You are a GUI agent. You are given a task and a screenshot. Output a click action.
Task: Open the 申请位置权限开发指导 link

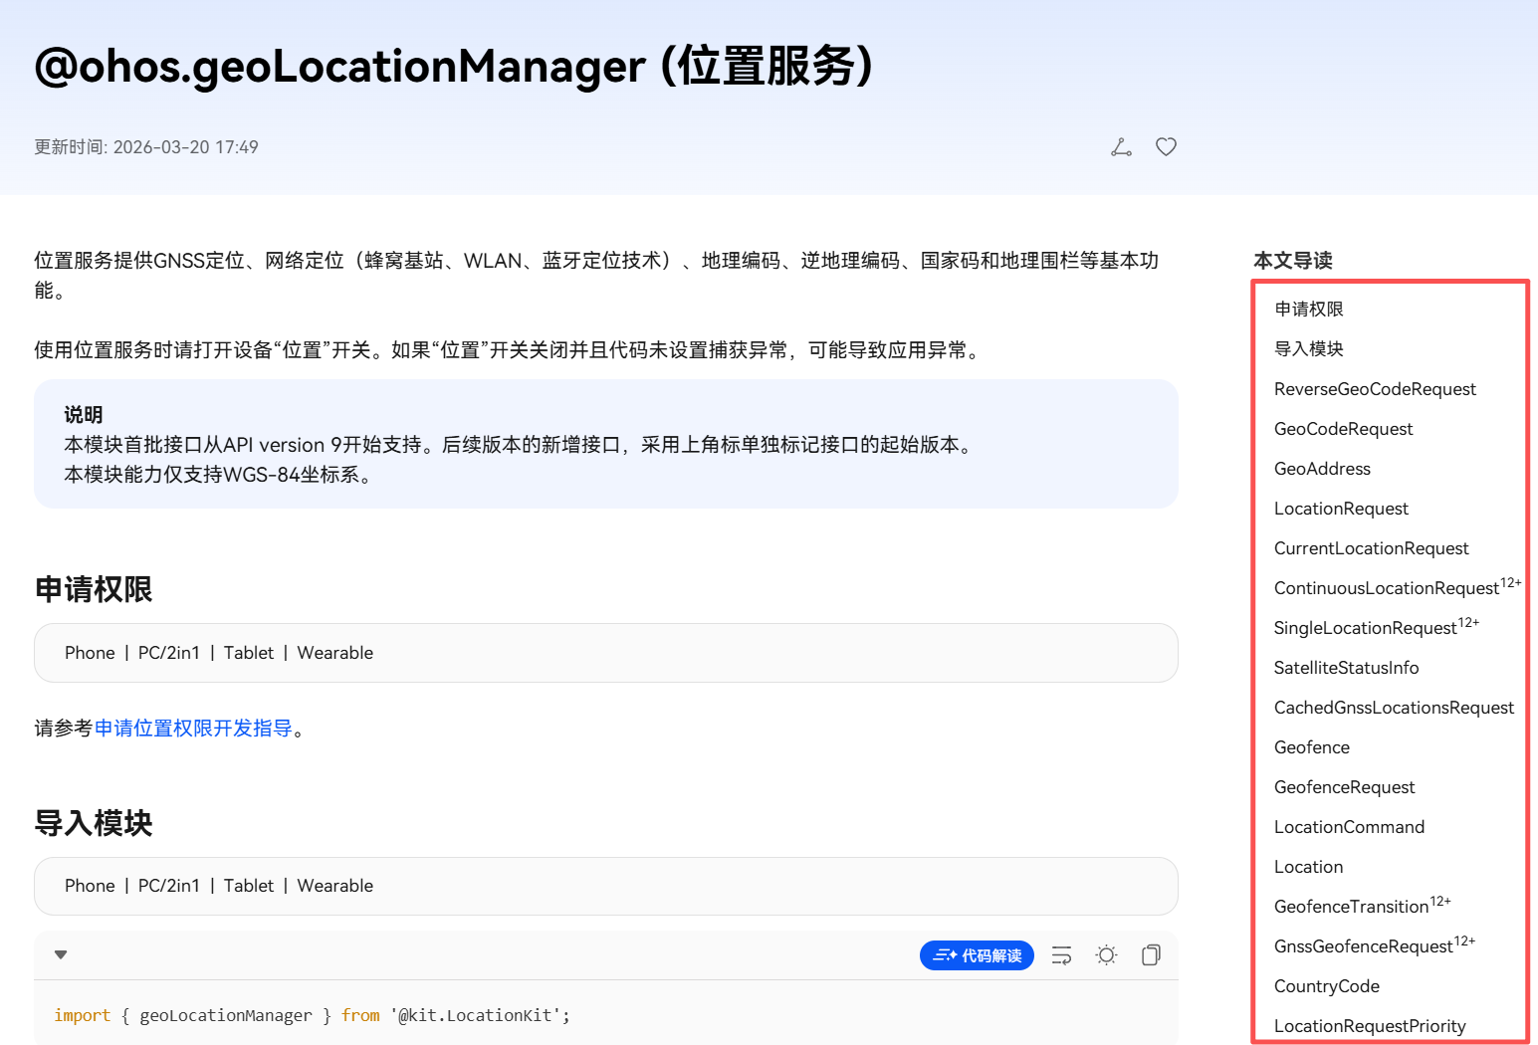coord(193,729)
